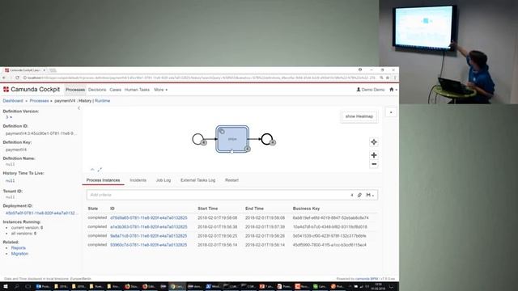518x291 pixels.
Task: Switch to the Job Log tab
Action: click(163, 180)
